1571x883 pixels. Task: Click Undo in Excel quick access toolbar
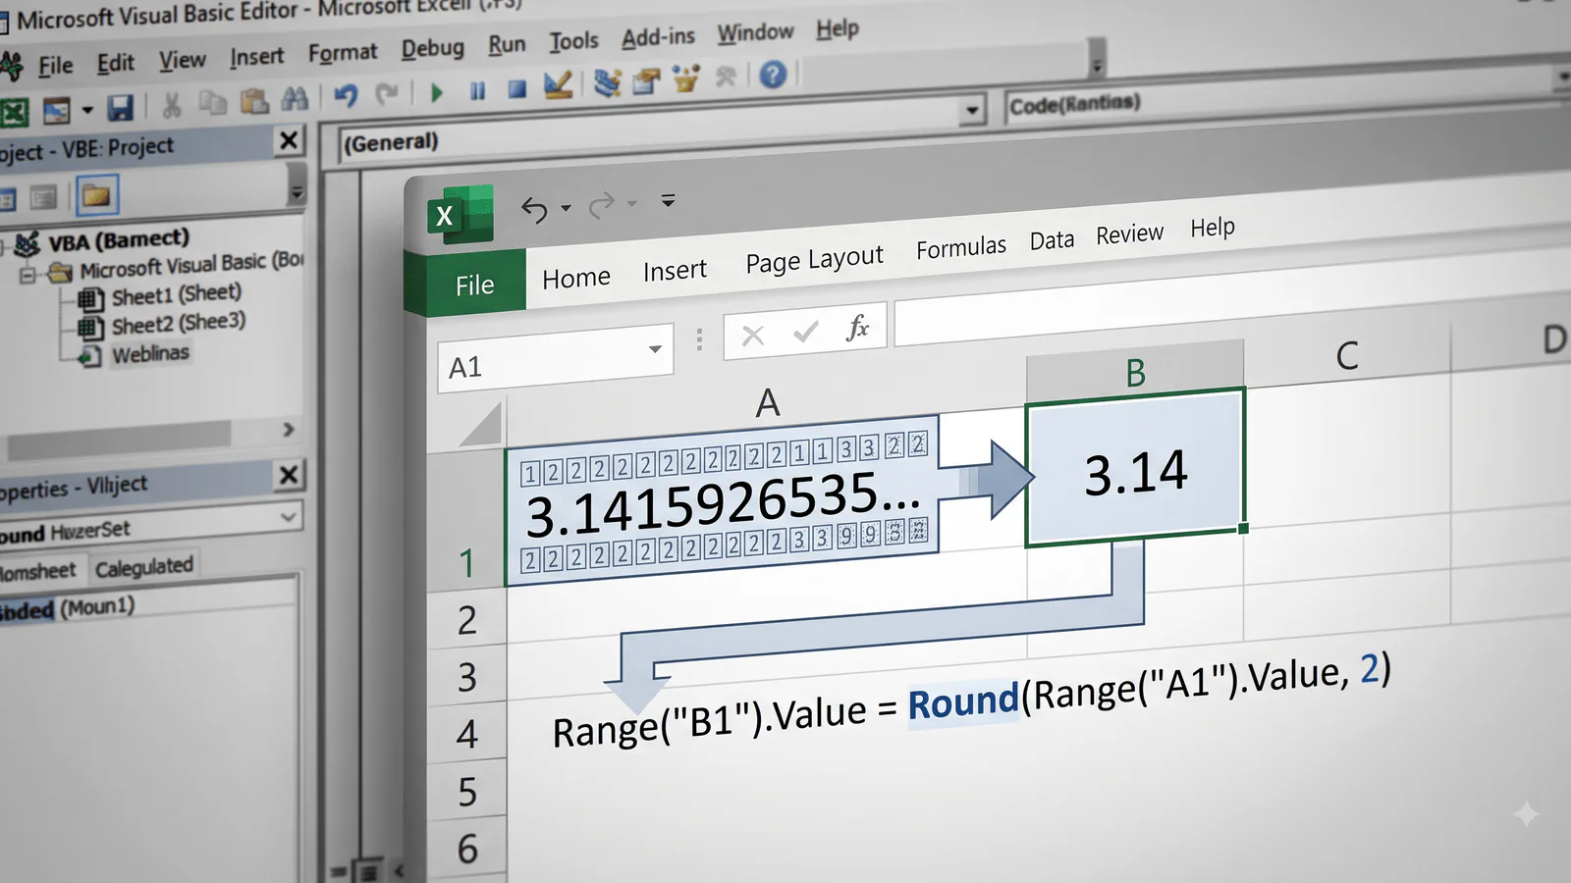pyautogui.click(x=534, y=209)
